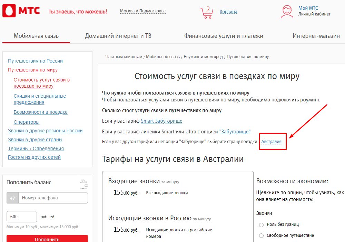
Task: Open Звонки в другие страны link
Action: click(x=35, y=140)
